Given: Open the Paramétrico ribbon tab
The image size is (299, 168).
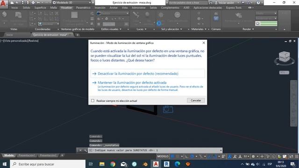Looking at the screenshot, I should tap(83, 7).
